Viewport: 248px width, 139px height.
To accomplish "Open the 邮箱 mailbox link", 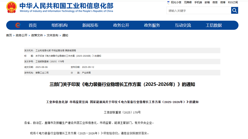I will click(x=207, y=2).
